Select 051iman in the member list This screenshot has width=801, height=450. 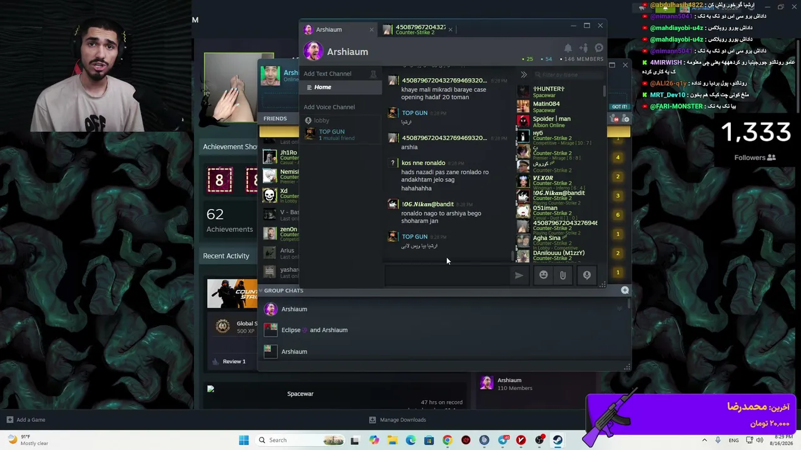[x=557, y=211]
